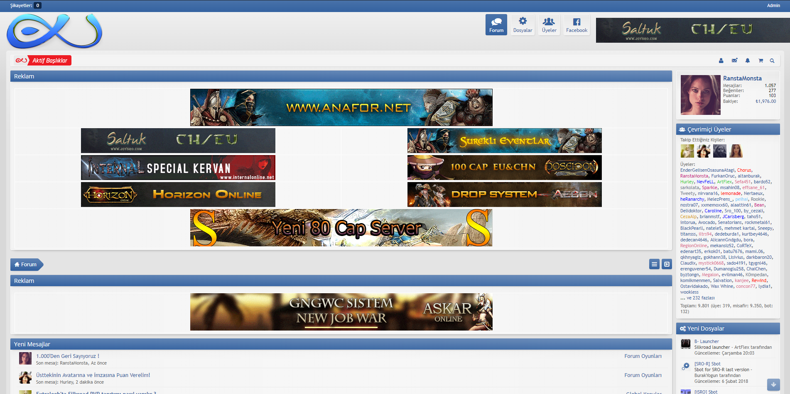Open the Admin link in top bar
The height and width of the screenshot is (394, 790).
(x=773, y=5)
